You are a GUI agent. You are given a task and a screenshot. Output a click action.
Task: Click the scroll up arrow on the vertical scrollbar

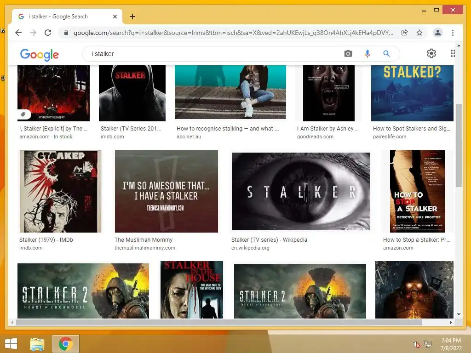(459, 46)
